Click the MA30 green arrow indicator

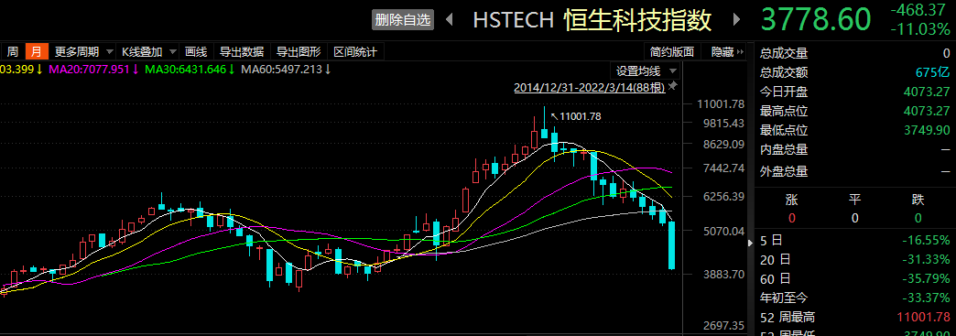[232, 70]
